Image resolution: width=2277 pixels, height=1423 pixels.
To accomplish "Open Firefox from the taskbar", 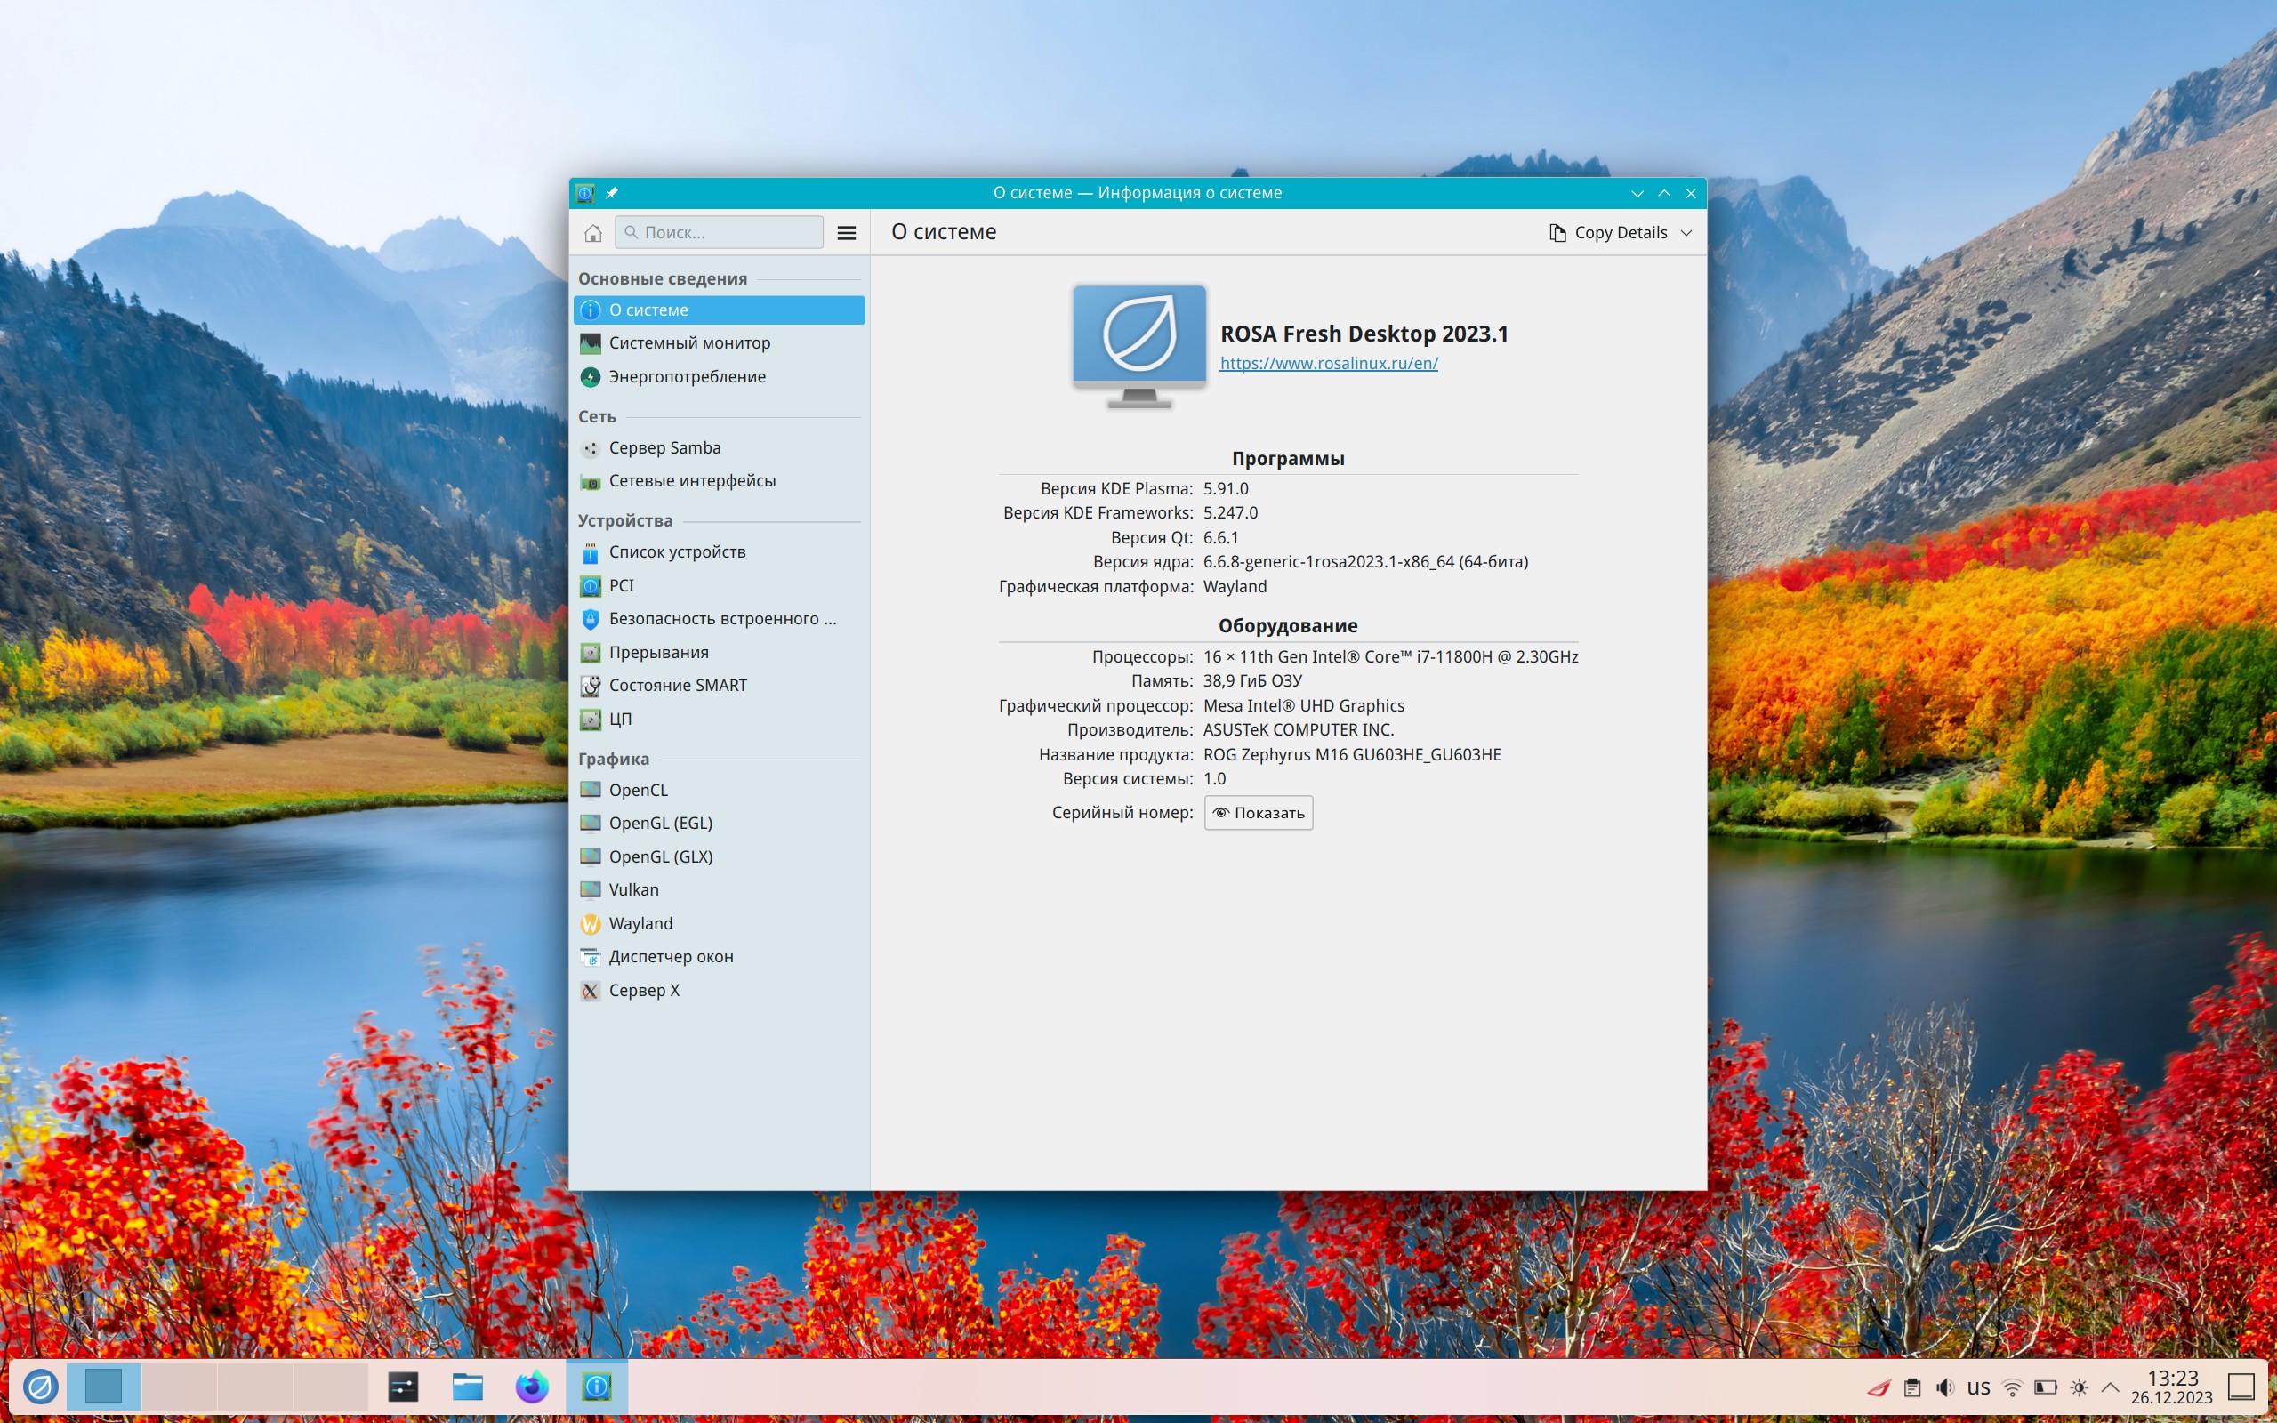I will [532, 1387].
